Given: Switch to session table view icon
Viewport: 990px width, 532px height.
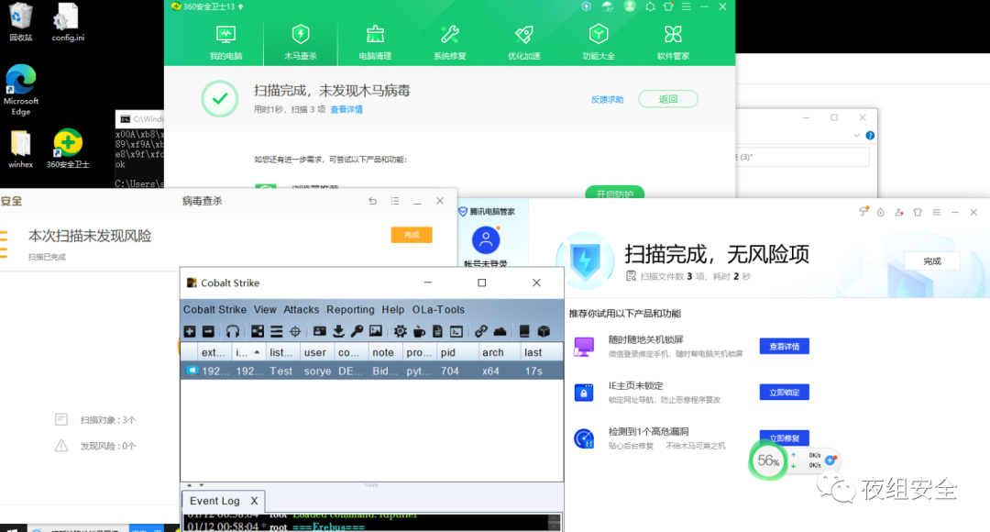Looking at the screenshot, I should [x=277, y=331].
